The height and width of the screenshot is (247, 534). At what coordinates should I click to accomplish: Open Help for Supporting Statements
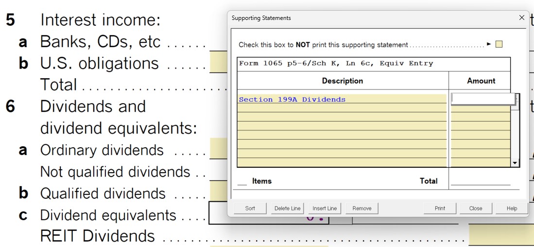[512, 208]
